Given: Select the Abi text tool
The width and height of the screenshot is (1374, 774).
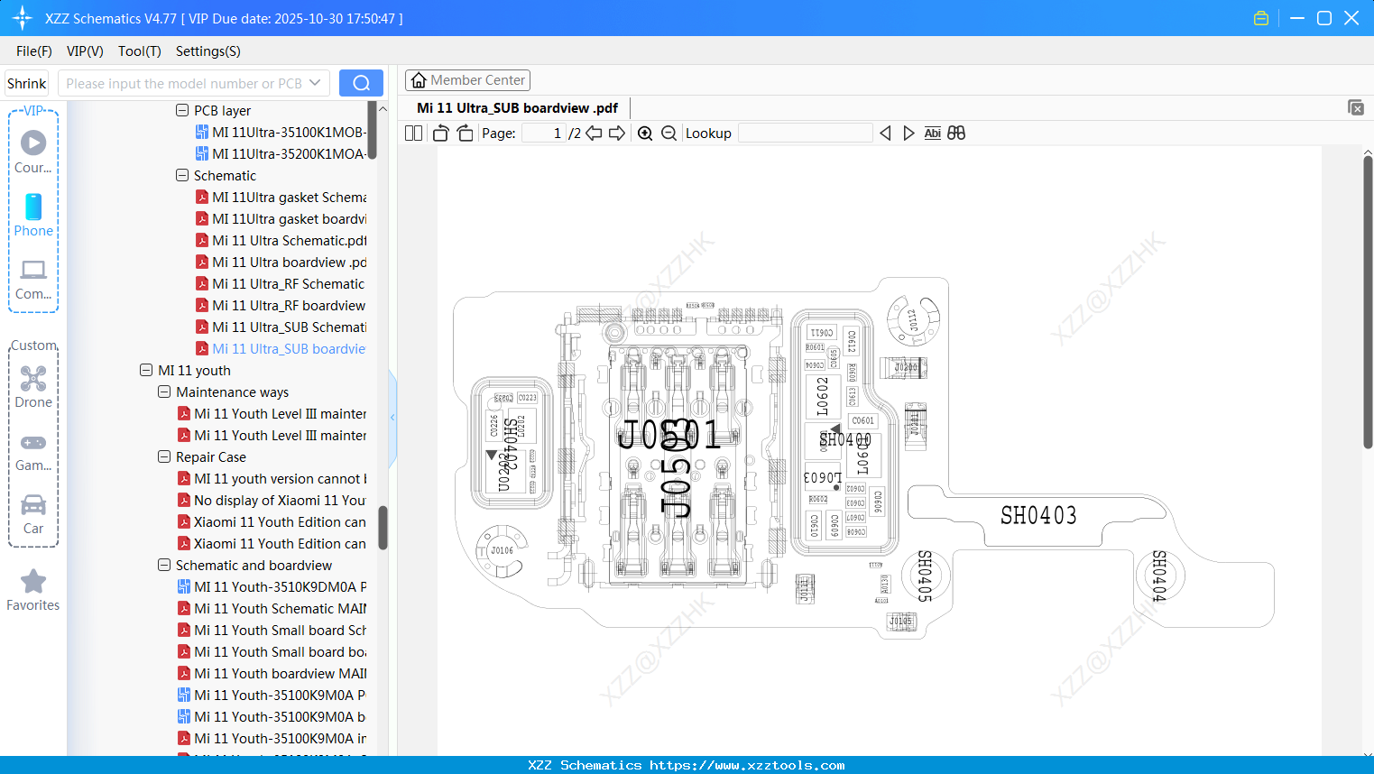Looking at the screenshot, I should pos(932,133).
